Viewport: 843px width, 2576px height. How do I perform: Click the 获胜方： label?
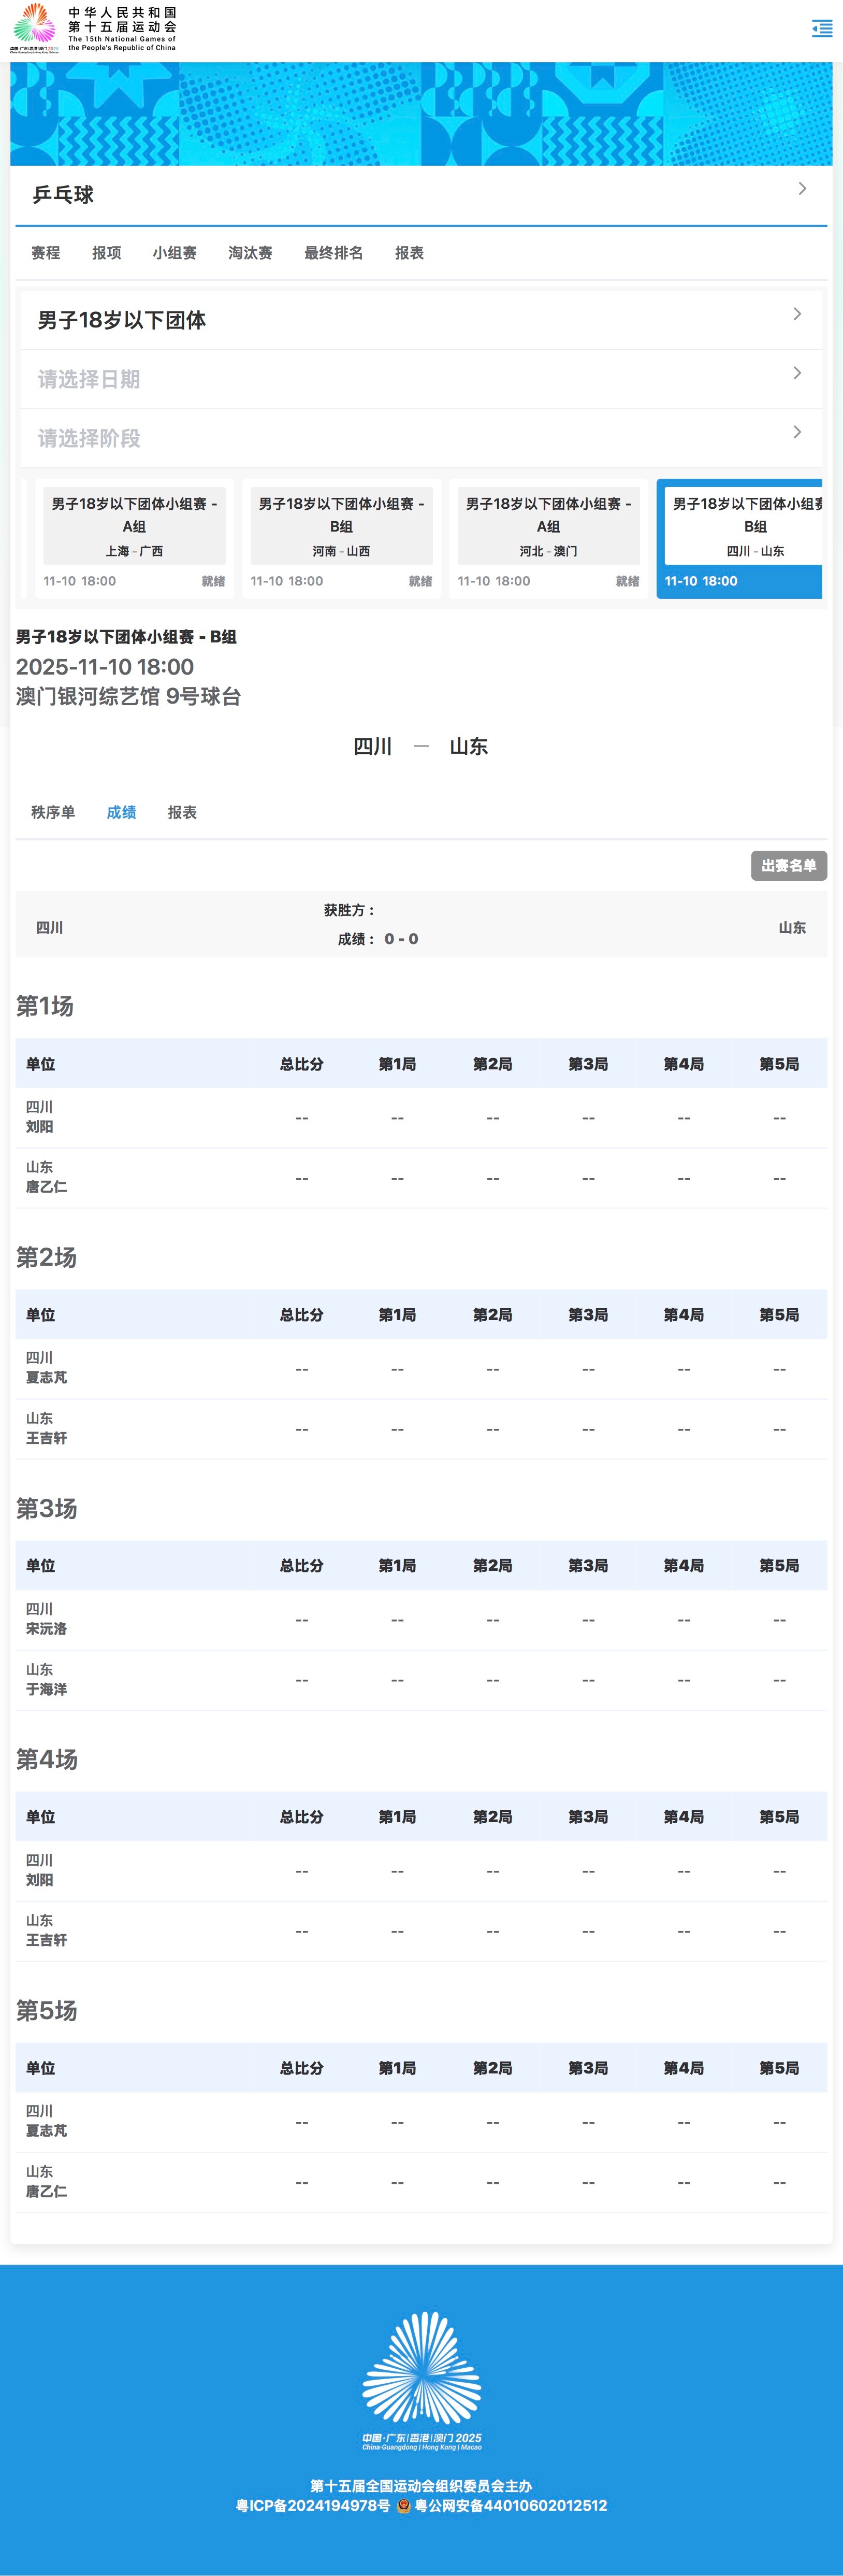point(349,910)
